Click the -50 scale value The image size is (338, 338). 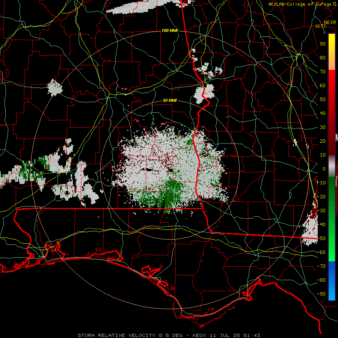coord(321,238)
